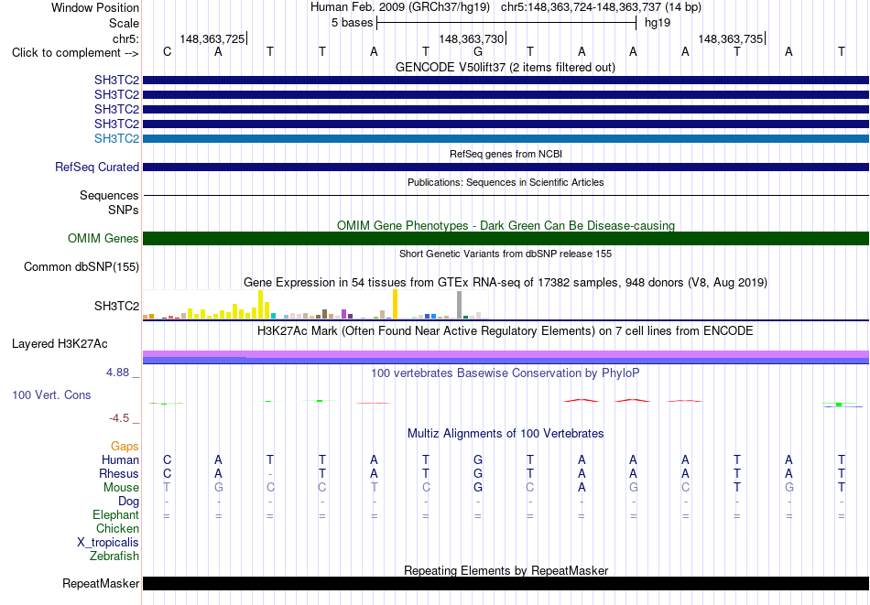
Task: Click the '-4.5 _' lower scale value
Action: (x=124, y=418)
